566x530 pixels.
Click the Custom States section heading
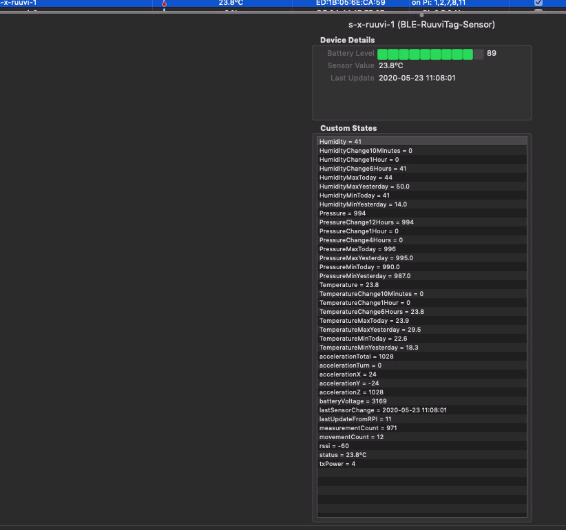click(x=348, y=128)
